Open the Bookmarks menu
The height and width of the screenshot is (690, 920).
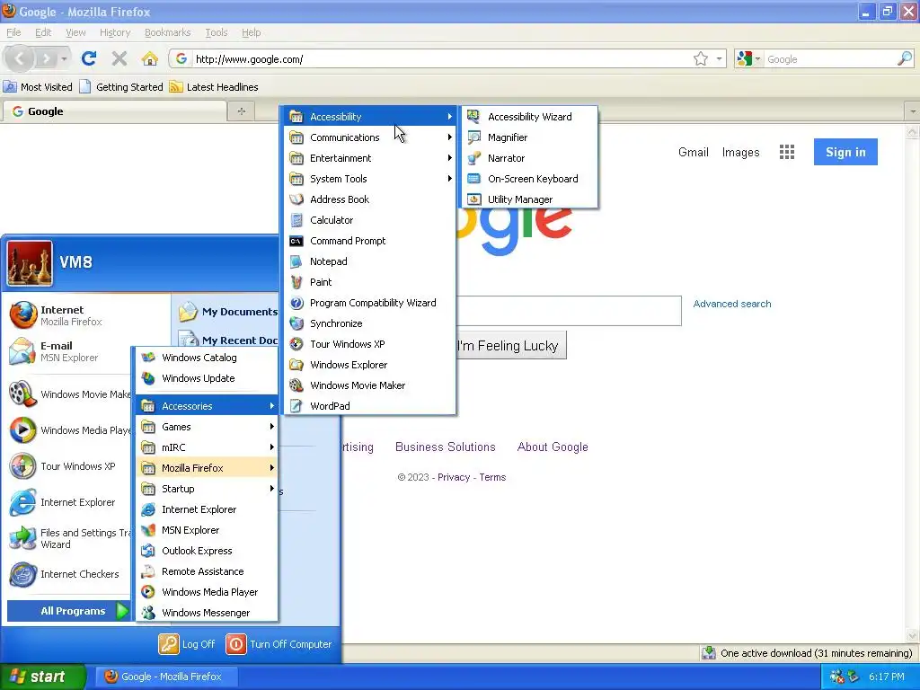168,32
